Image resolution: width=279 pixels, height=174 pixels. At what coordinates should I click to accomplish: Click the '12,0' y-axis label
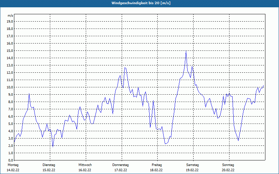coord(10,73)
